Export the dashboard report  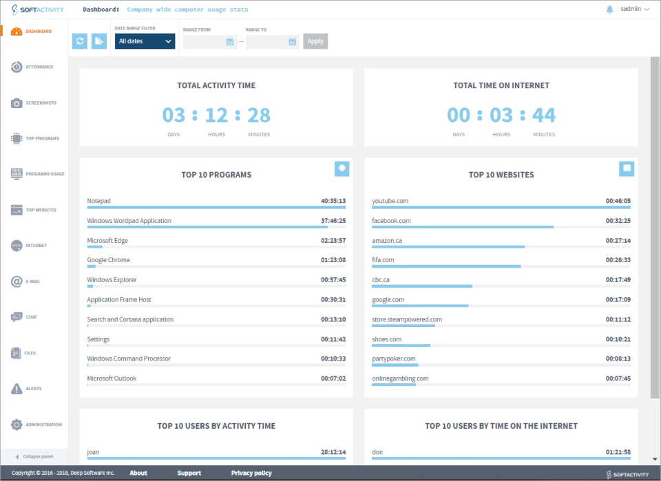tap(98, 41)
